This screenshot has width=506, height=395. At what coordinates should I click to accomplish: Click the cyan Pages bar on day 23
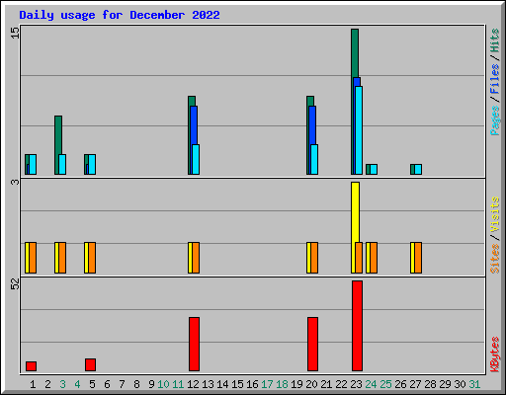359,130
